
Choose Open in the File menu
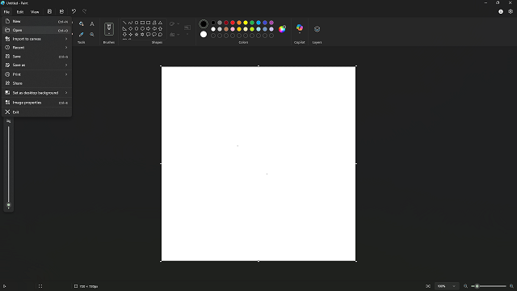[x=36, y=30]
